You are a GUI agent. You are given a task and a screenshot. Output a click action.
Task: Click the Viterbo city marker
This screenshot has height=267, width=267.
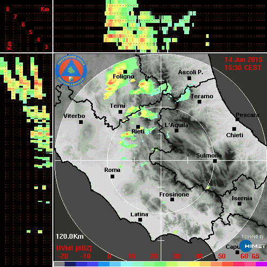[81, 122]
